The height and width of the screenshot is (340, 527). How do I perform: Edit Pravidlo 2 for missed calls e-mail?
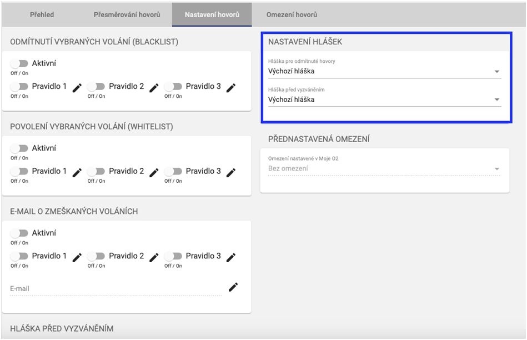pyautogui.click(x=154, y=257)
